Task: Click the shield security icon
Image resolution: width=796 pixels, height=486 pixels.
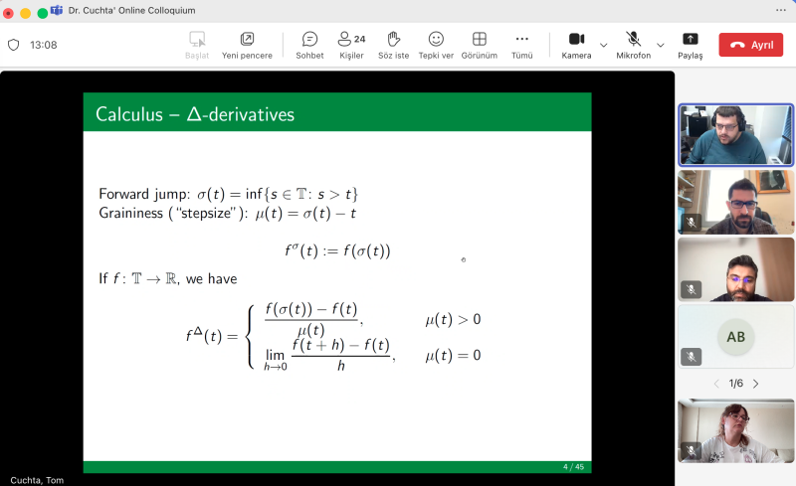Action: 14,45
